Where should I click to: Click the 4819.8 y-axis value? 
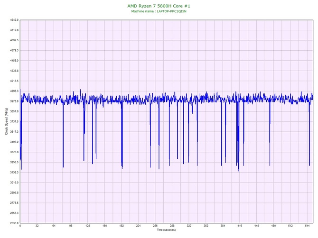point(14,30)
